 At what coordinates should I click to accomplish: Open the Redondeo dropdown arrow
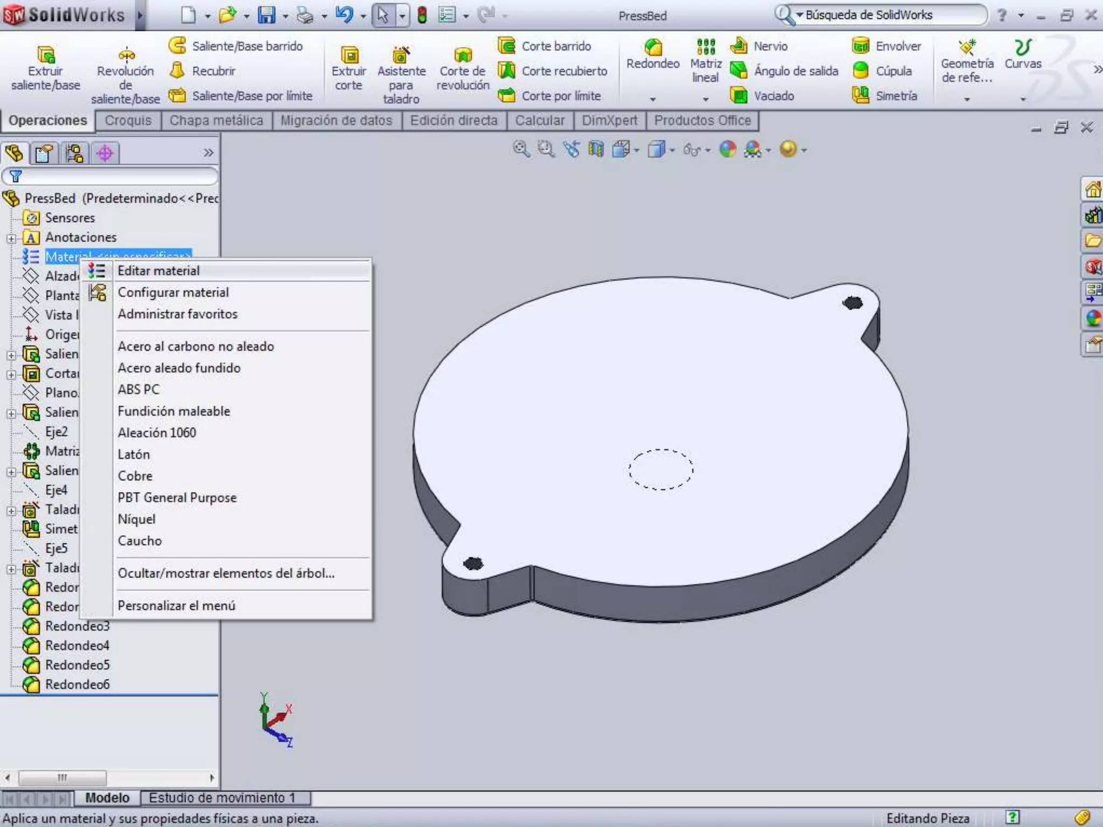[x=653, y=99]
